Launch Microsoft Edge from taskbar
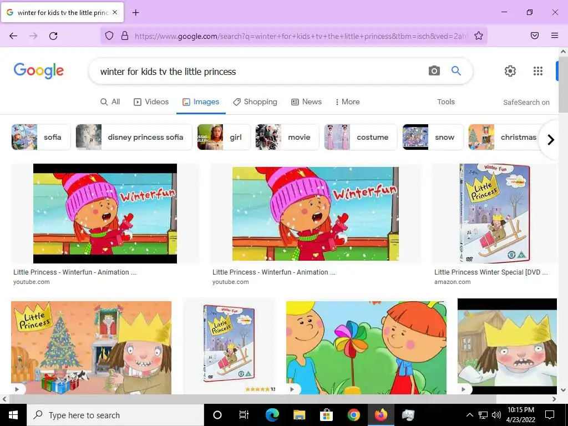The width and height of the screenshot is (568, 426). click(272, 415)
